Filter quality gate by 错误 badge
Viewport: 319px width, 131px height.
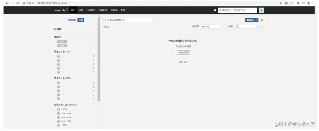coord(62,46)
